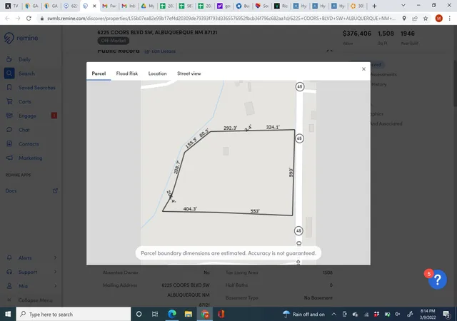Collapse the Public Record section chevron
The image size is (457, 321).
pyautogui.click(x=329, y=51)
